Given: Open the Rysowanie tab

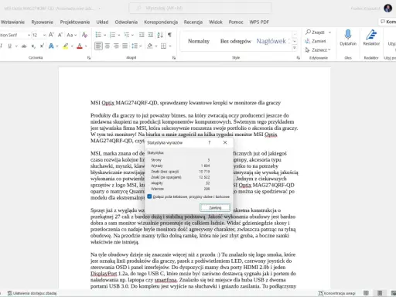Looking at the screenshot, I should (43, 22).
